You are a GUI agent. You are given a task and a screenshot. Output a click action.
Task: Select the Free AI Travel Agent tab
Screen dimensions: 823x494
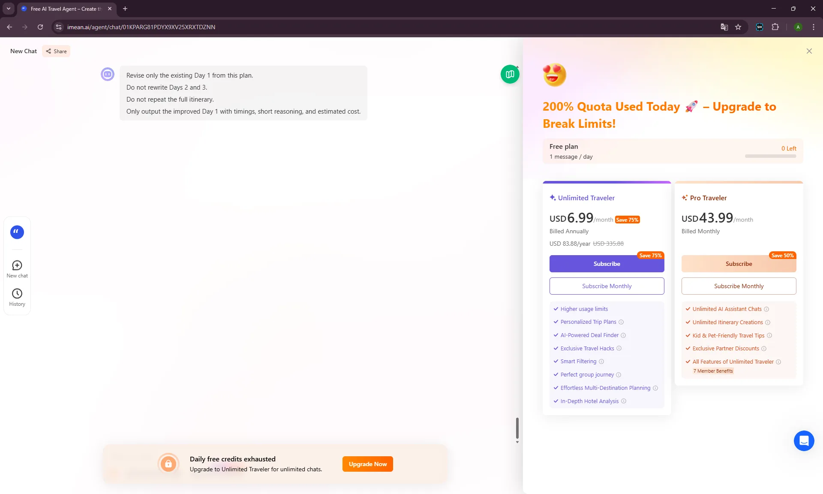point(66,9)
